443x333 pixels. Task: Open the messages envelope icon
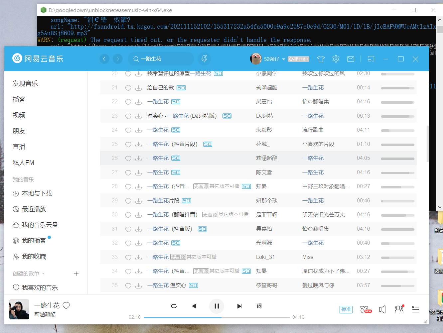point(351,59)
